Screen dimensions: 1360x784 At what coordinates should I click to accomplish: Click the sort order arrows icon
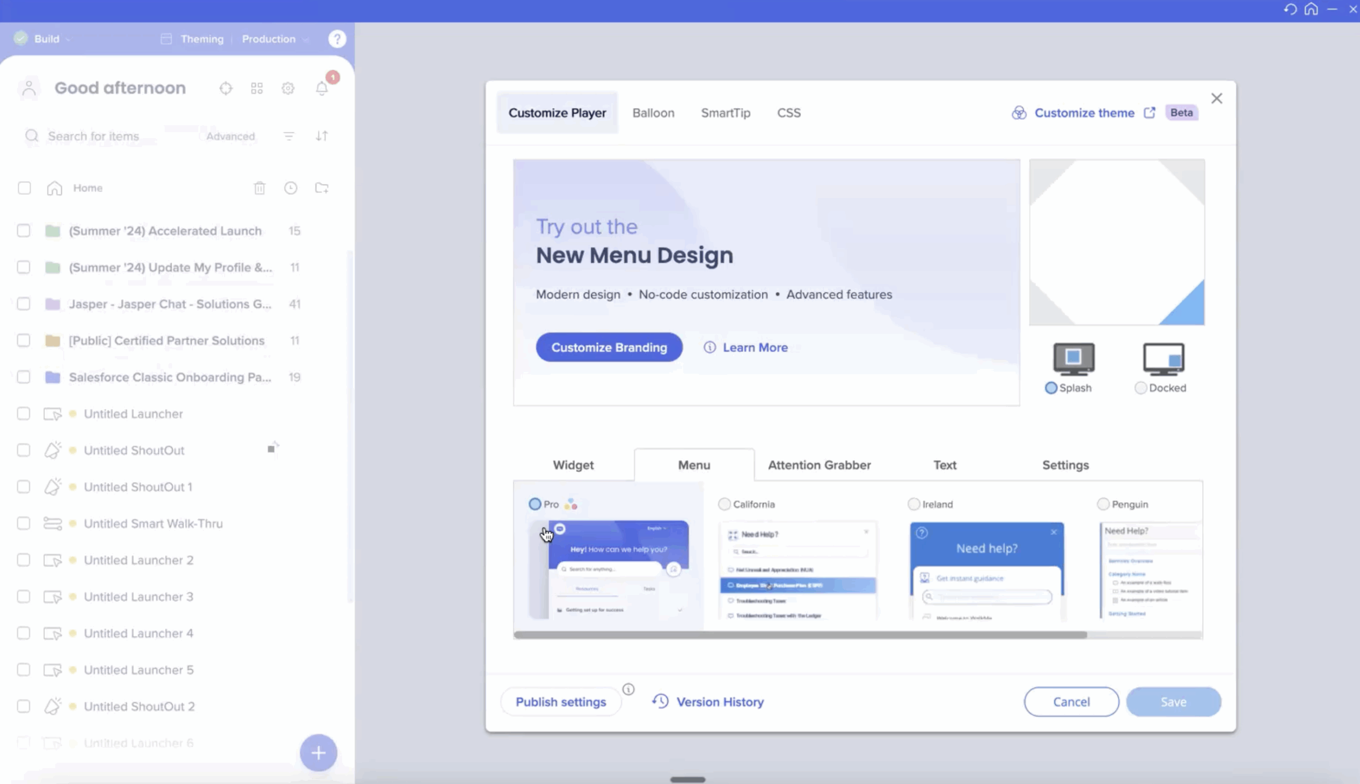tap(322, 136)
